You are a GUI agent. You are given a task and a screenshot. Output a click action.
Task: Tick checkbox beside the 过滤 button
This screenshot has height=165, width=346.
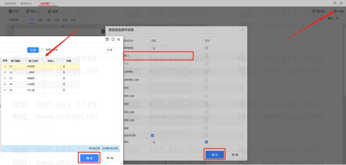42,50
